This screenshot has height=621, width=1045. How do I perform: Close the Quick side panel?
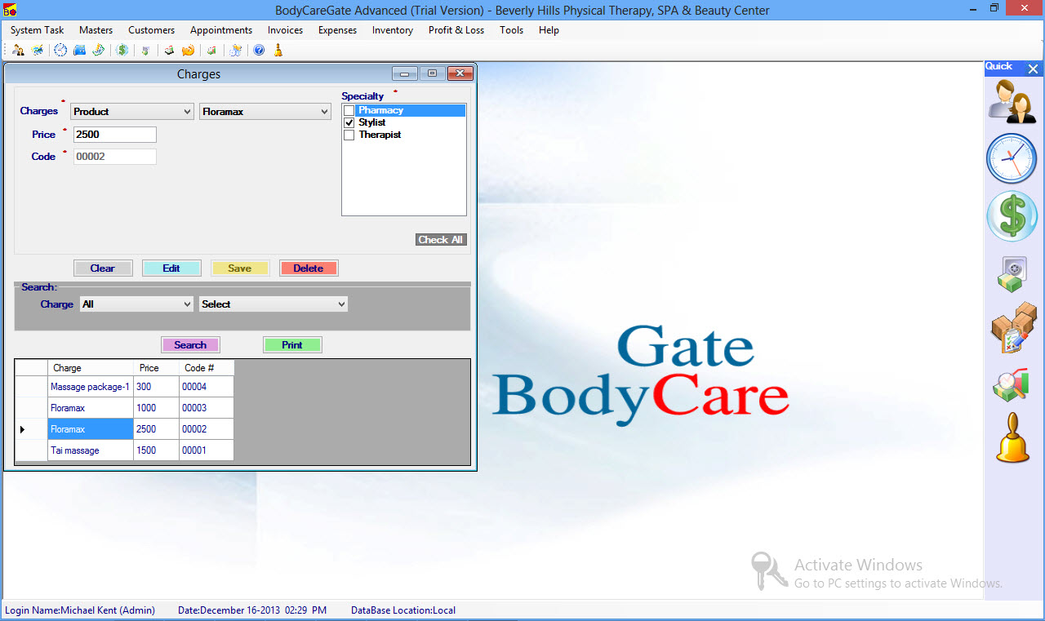(1033, 69)
